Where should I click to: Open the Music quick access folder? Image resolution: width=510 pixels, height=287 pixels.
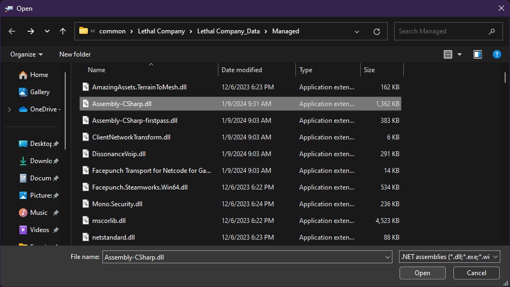point(38,213)
